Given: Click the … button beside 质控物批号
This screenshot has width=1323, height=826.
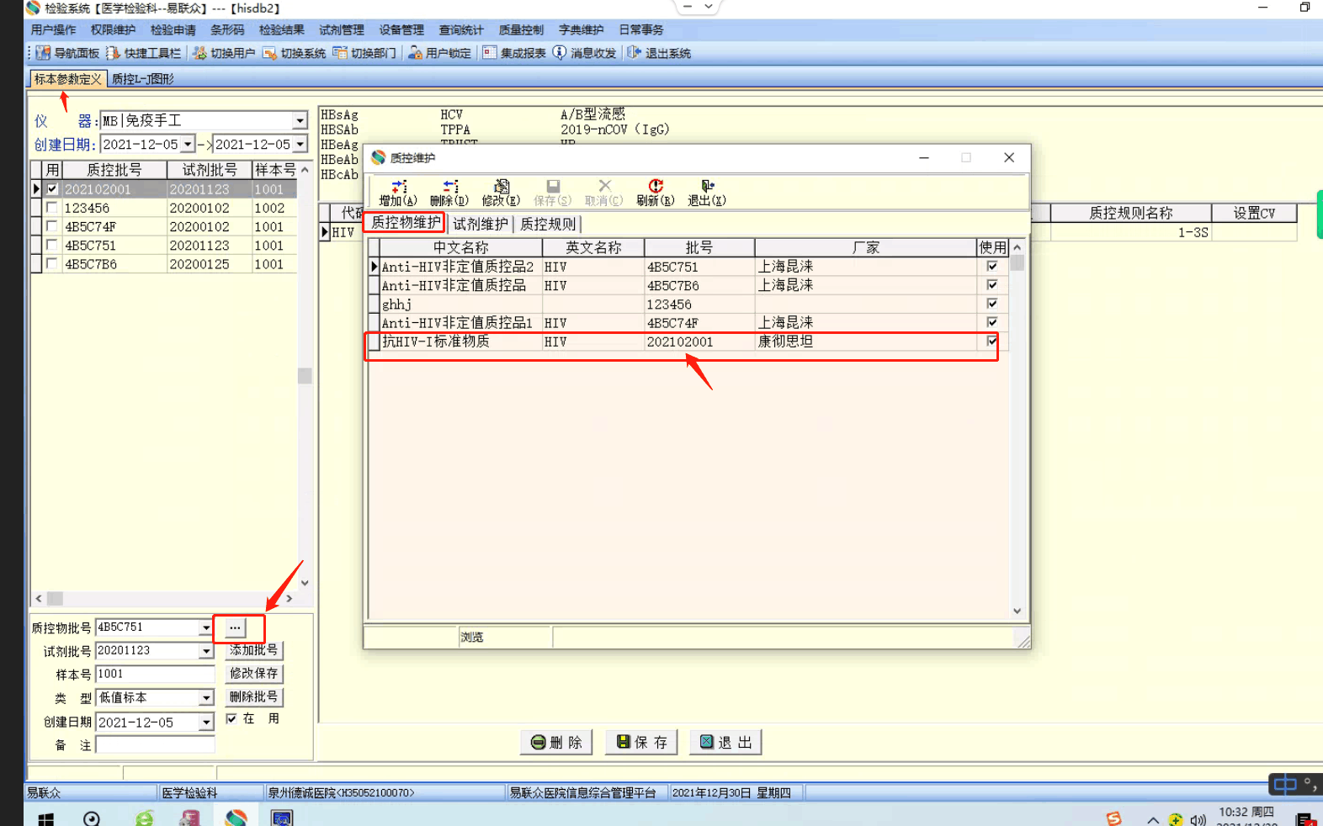Looking at the screenshot, I should (235, 627).
